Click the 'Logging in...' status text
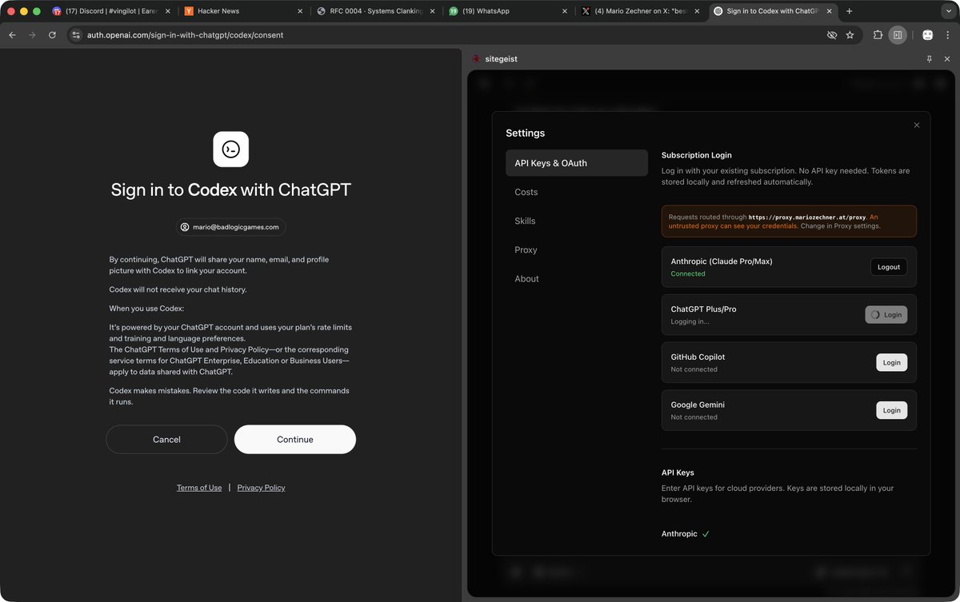 (x=690, y=321)
